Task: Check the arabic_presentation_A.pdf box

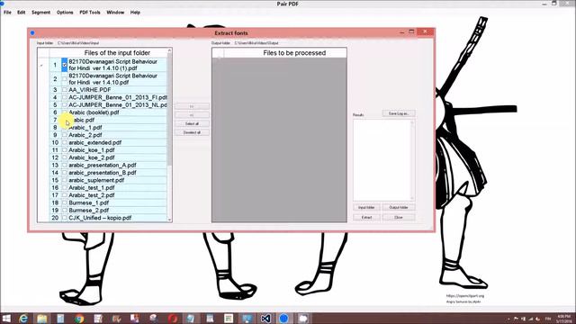Action: pos(65,165)
